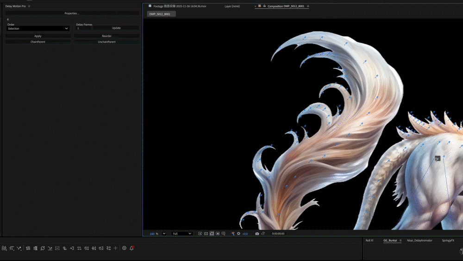Open the magnification ratio dropdown arrow
463x261 pixels.
click(164, 234)
